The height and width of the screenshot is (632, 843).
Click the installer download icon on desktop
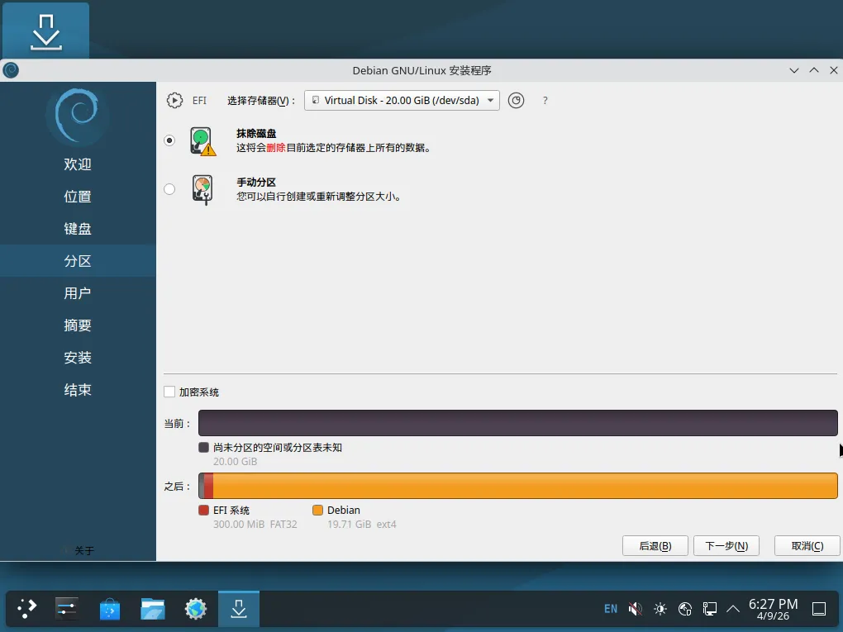[45, 31]
